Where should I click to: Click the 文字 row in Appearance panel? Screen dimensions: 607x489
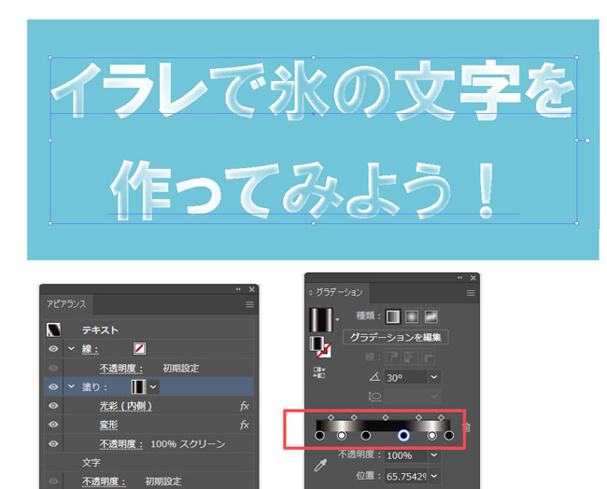[149, 463]
